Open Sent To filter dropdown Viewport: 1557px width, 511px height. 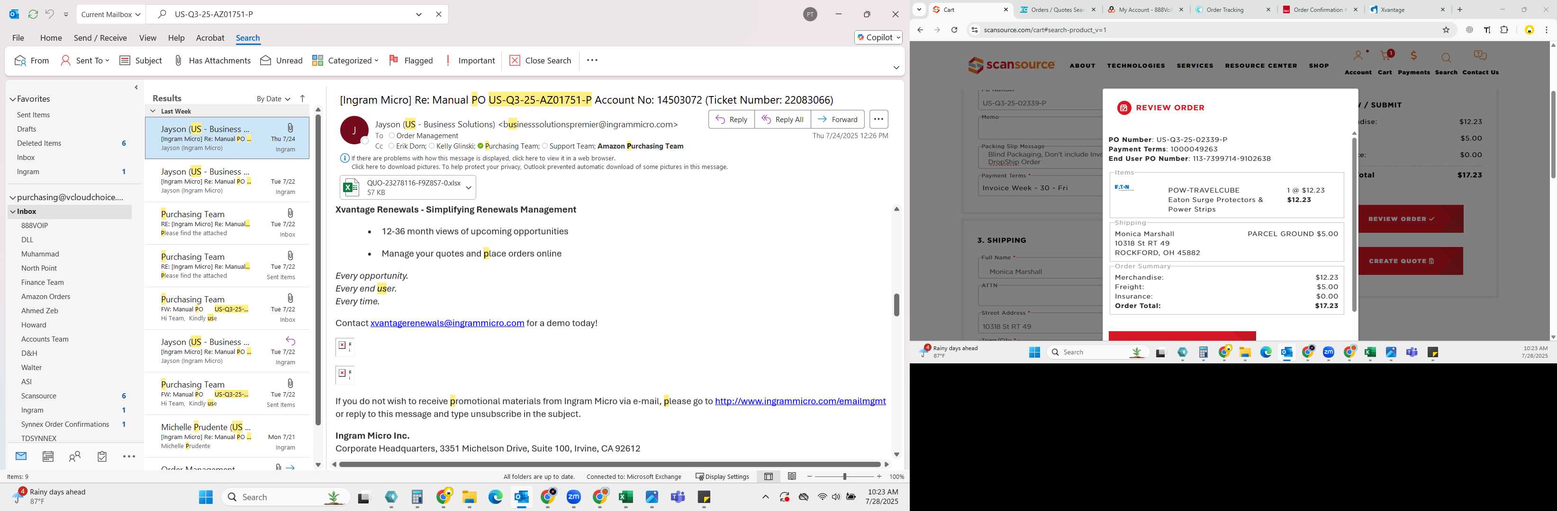85,61
